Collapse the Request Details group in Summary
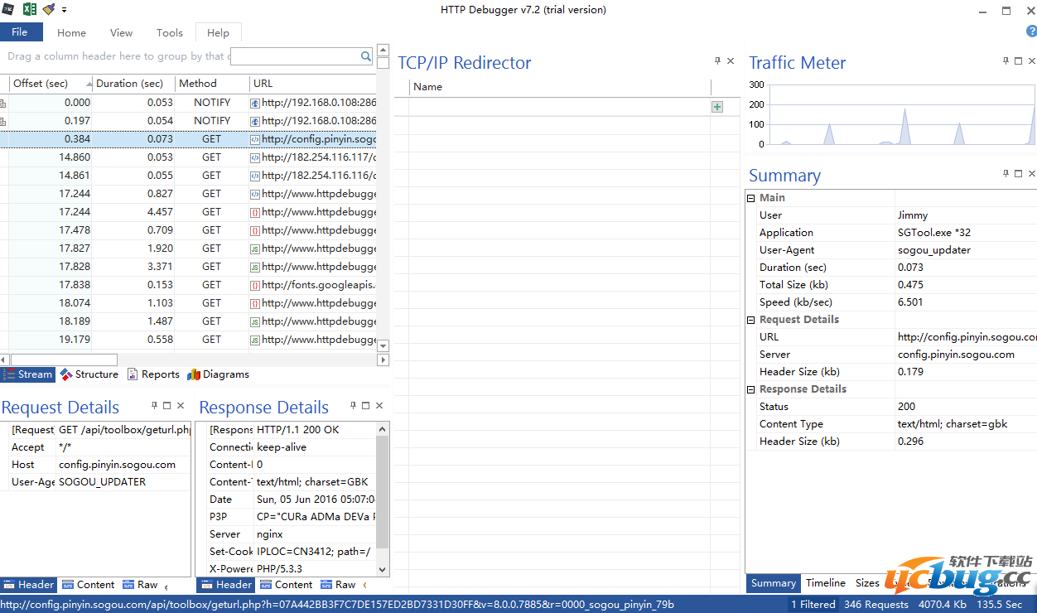Screen dimensions: 1037x613 pos(751,320)
